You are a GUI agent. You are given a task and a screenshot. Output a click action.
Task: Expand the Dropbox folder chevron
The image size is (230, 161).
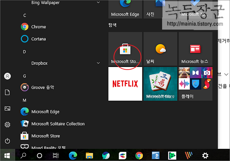click(x=98, y=63)
